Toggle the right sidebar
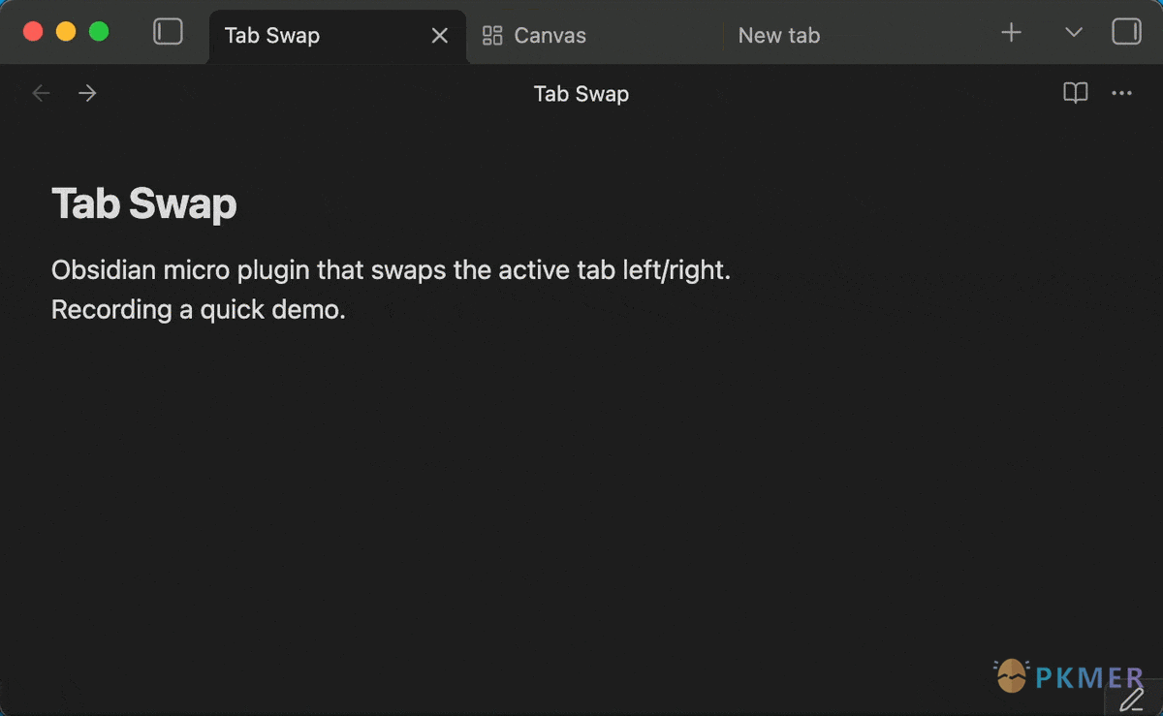 point(1126,32)
